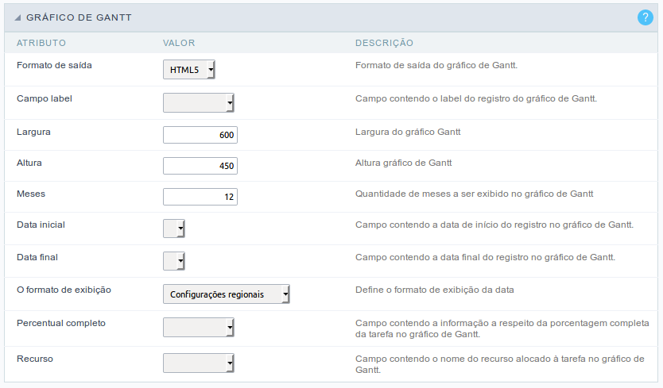Click the 'Campo label' attribute label

pos(45,99)
